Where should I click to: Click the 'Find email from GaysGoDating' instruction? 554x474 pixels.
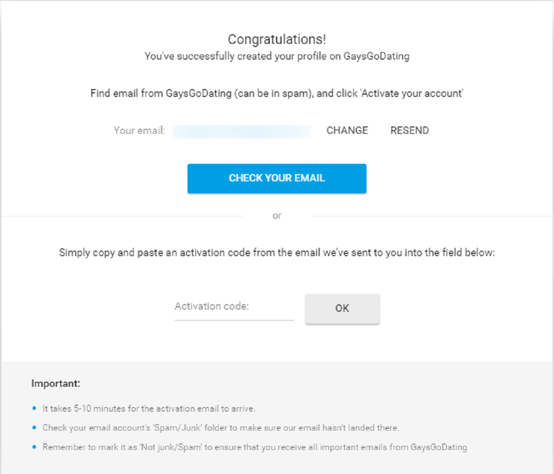point(277,94)
